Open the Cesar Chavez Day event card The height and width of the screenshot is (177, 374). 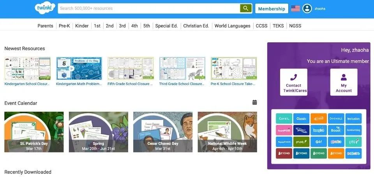point(163,132)
